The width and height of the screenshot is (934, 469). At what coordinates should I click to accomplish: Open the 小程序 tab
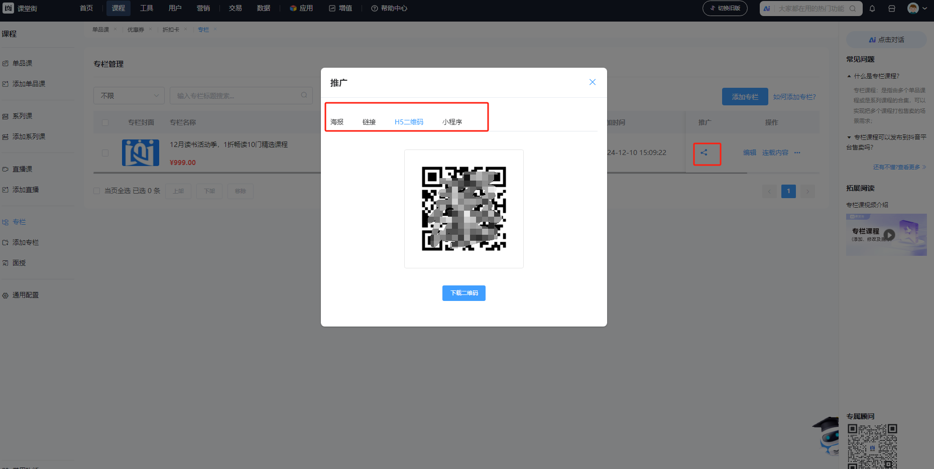point(452,122)
